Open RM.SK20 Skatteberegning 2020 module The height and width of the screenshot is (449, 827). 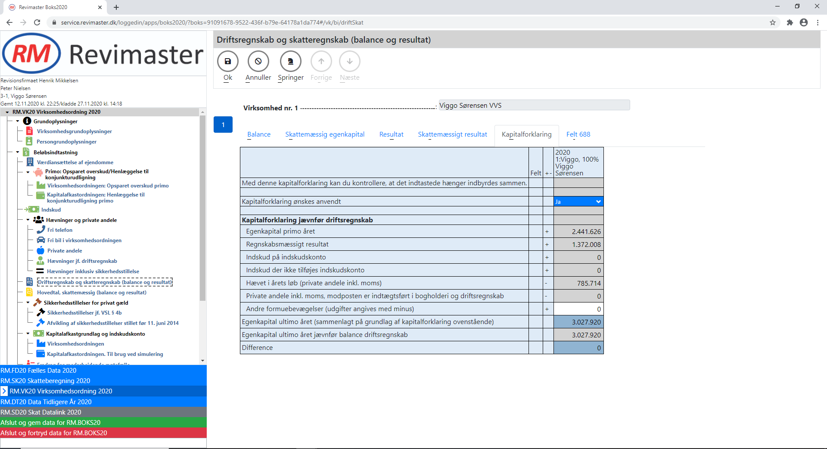click(x=103, y=381)
